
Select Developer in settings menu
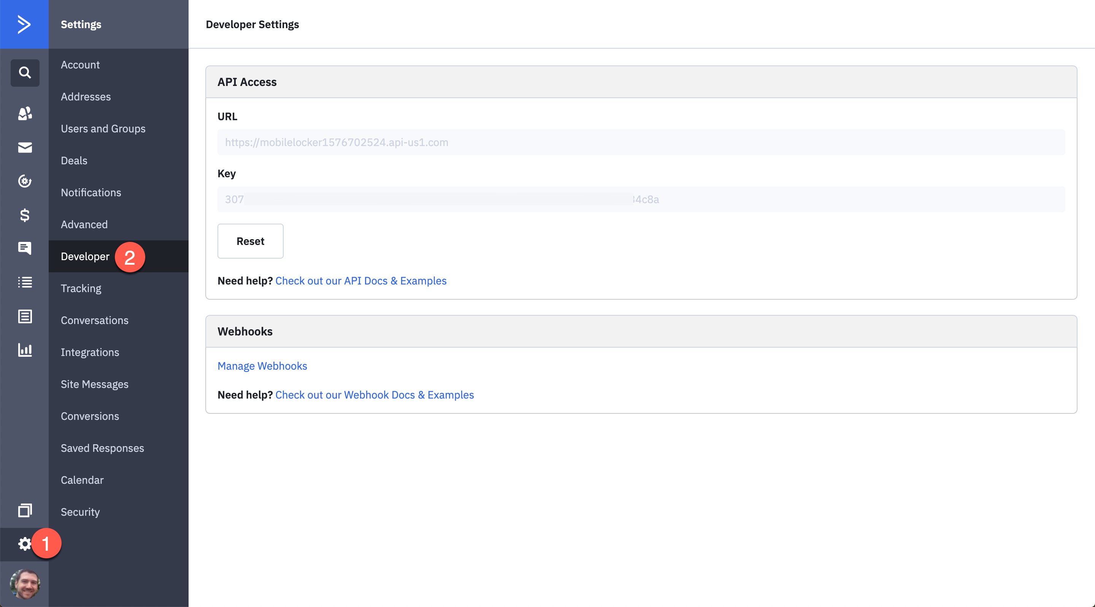pos(85,256)
